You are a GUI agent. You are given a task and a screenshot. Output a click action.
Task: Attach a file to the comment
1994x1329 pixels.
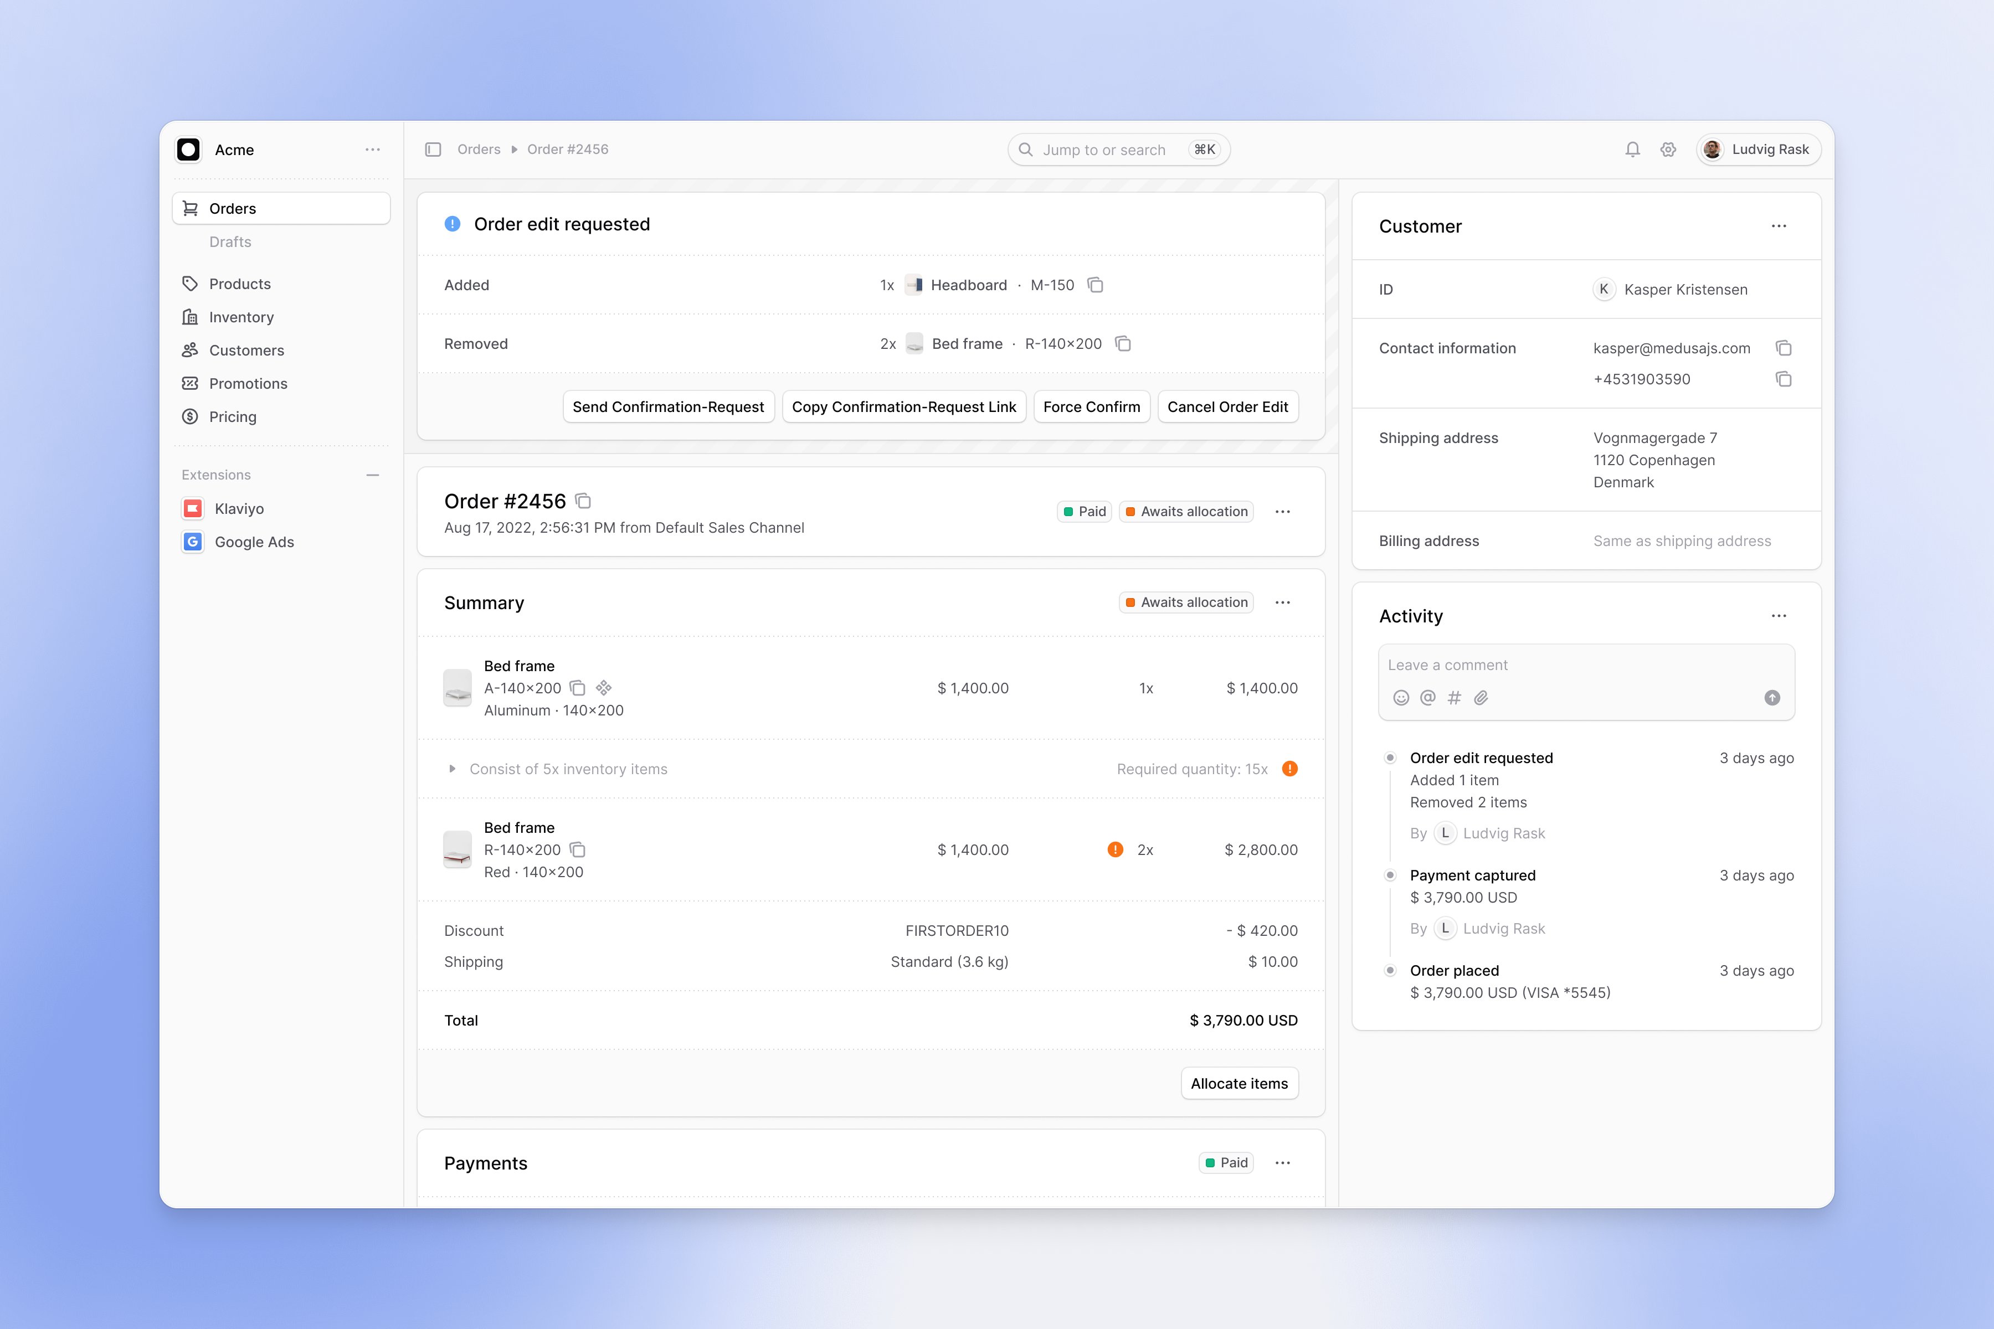[x=1481, y=698]
